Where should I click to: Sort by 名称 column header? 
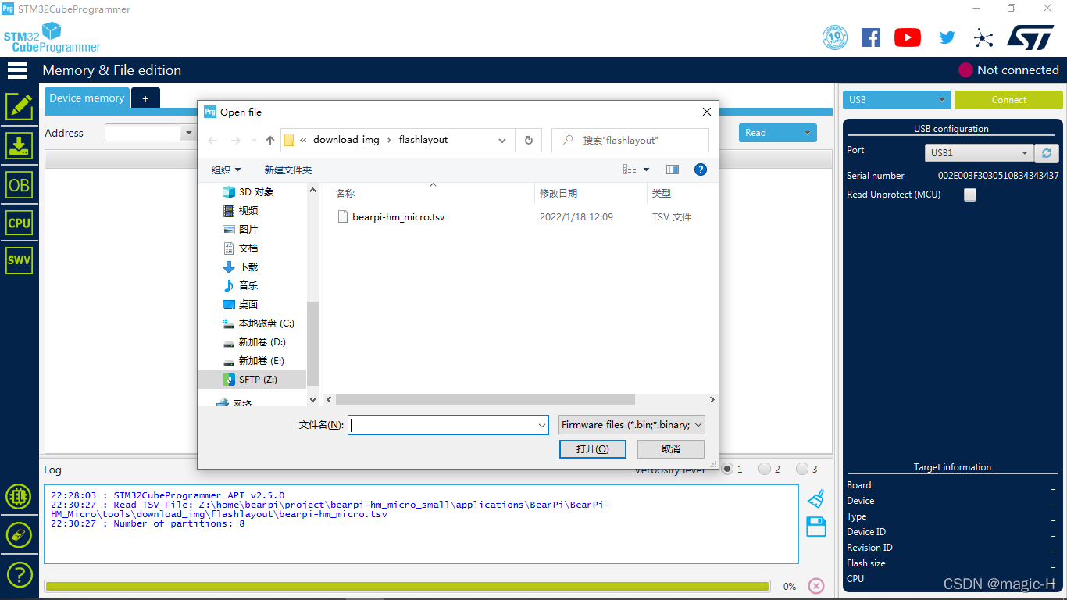pyautogui.click(x=345, y=194)
